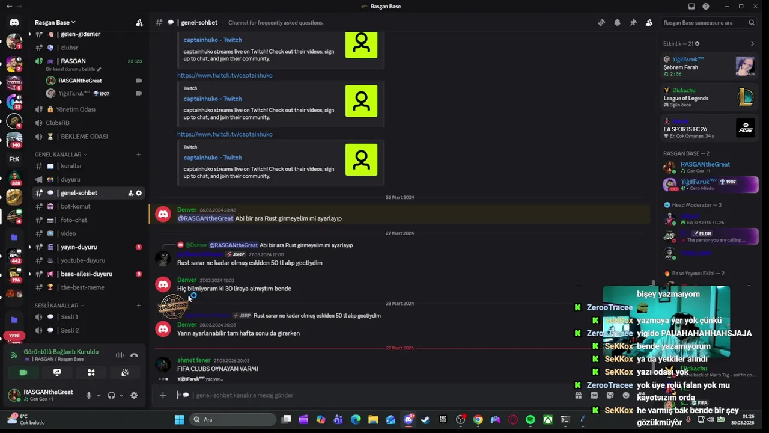Click the last captainhuko - Twitch embed title

(213, 158)
